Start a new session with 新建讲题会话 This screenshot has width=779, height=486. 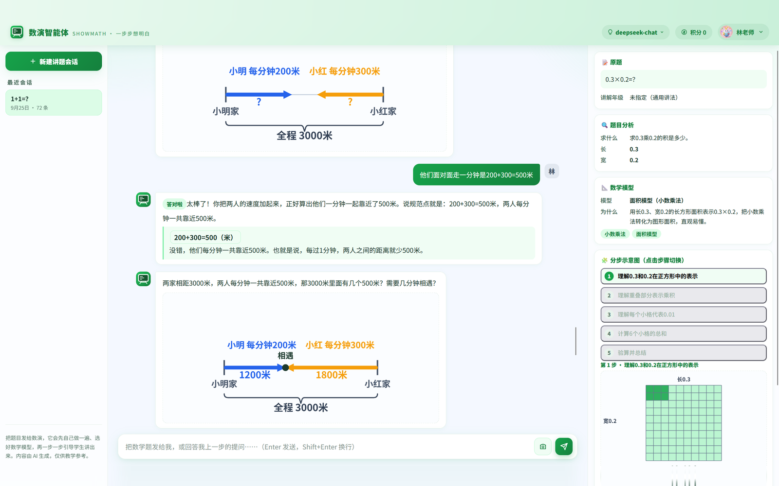pyautogui.click(x=54, y=61)
